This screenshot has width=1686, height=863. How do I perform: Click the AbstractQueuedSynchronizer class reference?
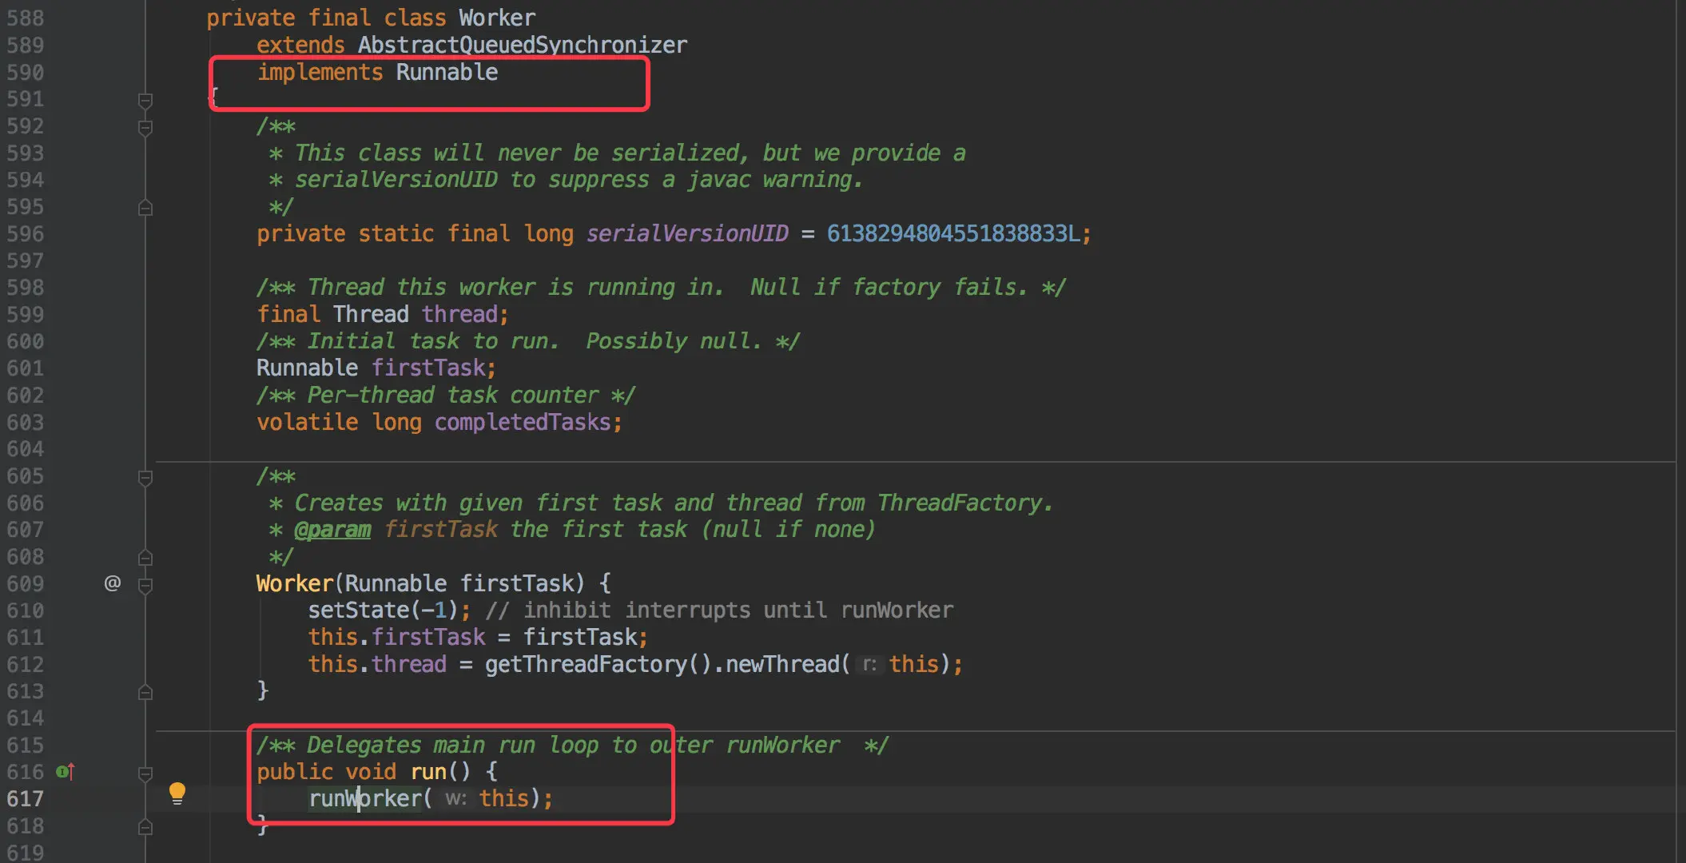522,46
